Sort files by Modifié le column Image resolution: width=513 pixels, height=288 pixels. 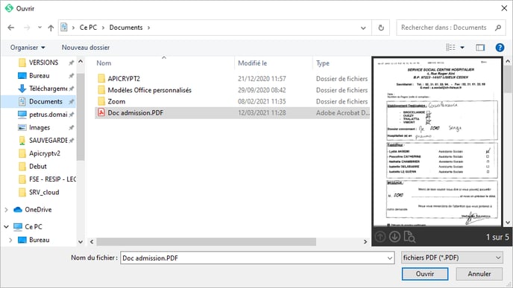pyautogui.click(x=253, y=63)
